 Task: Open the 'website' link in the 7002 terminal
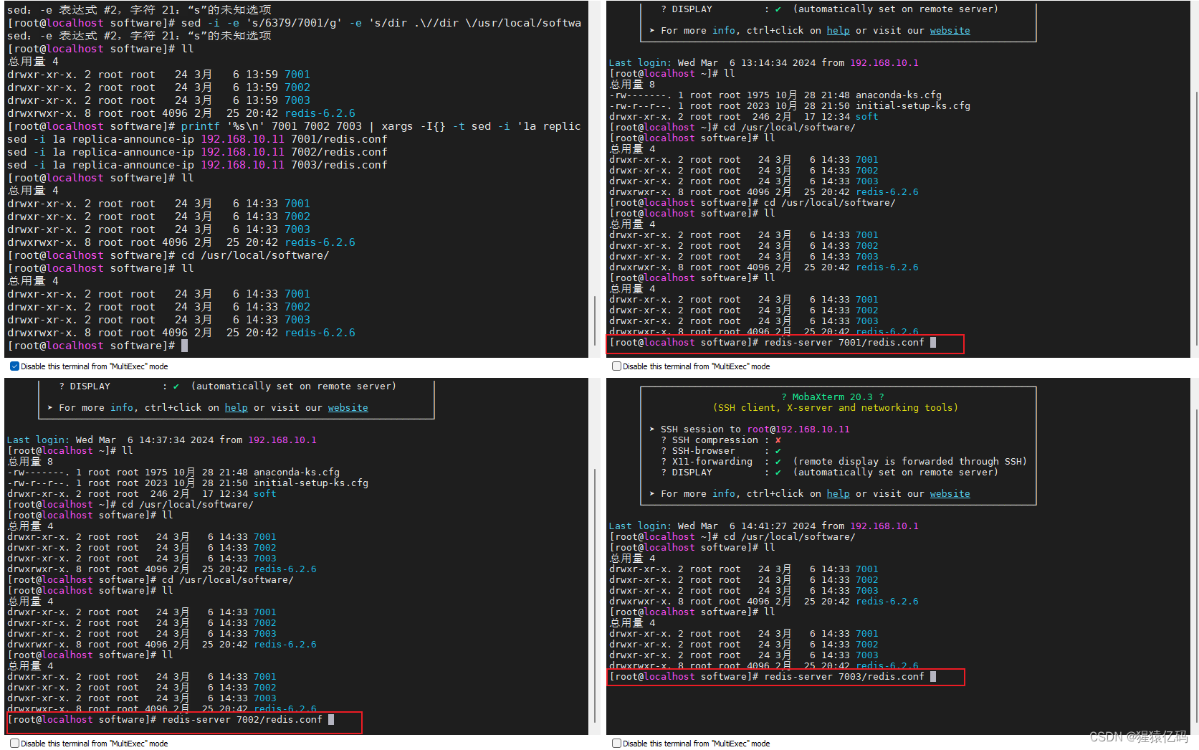tap(348, 408)
